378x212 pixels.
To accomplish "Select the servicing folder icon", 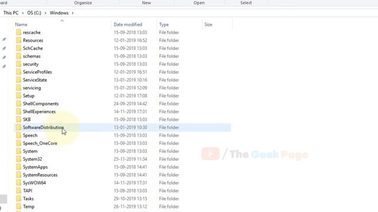I will point(18,88).
